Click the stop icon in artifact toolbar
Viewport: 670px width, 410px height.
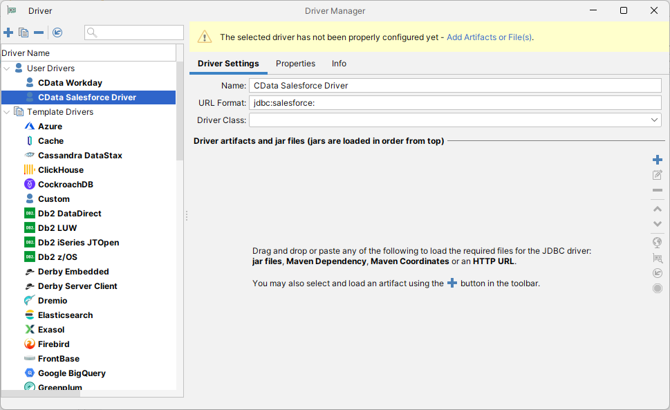(x=657, y=288)
